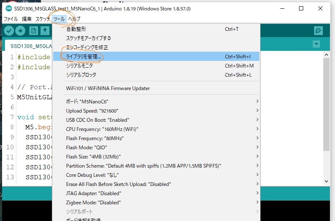Expand Upload Speed "921600" submenu
Screen dimensions: 335x221
pos(156,111)
